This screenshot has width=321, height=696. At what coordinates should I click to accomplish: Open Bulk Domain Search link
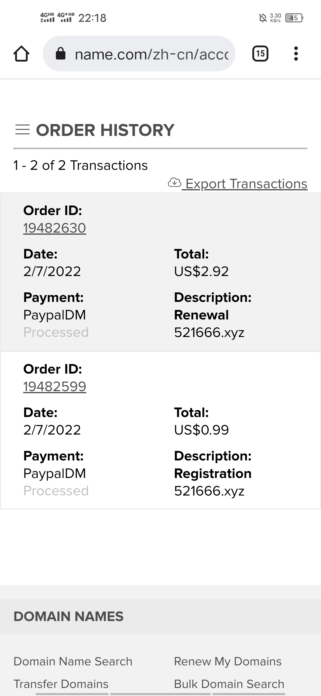click(x=229, y=684)
